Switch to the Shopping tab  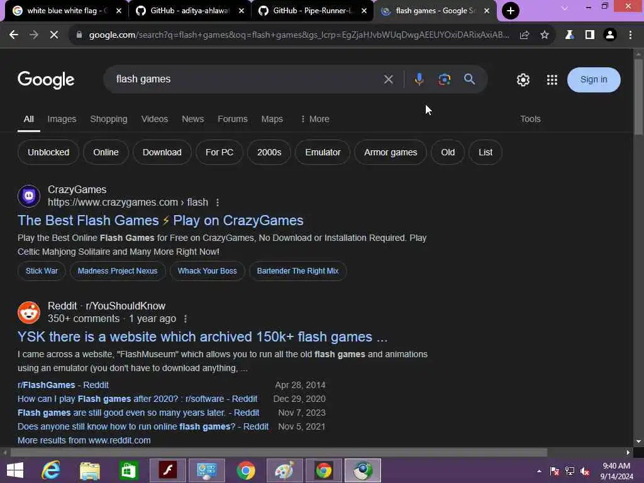click(109, 119)
